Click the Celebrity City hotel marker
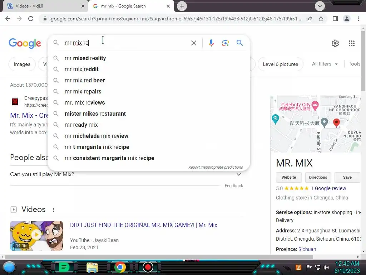The image size is (366, 275). (x=315, y=106)
